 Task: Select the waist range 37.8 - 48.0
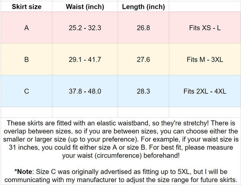(85, 92)
